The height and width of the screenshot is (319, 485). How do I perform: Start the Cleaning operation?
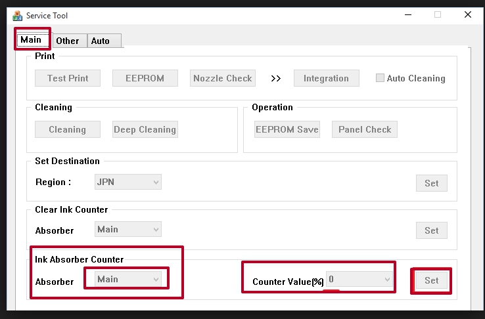click(x=67, y=129)
